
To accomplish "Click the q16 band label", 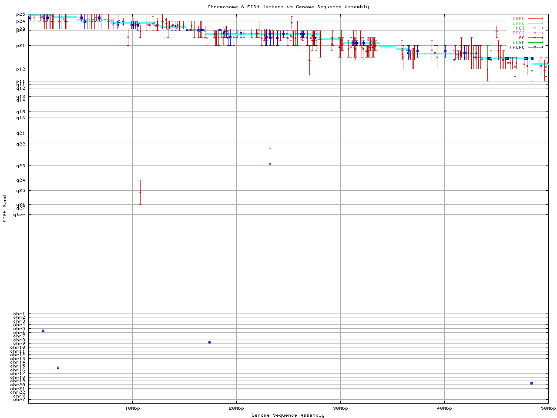I will click(x=21, y=118).
